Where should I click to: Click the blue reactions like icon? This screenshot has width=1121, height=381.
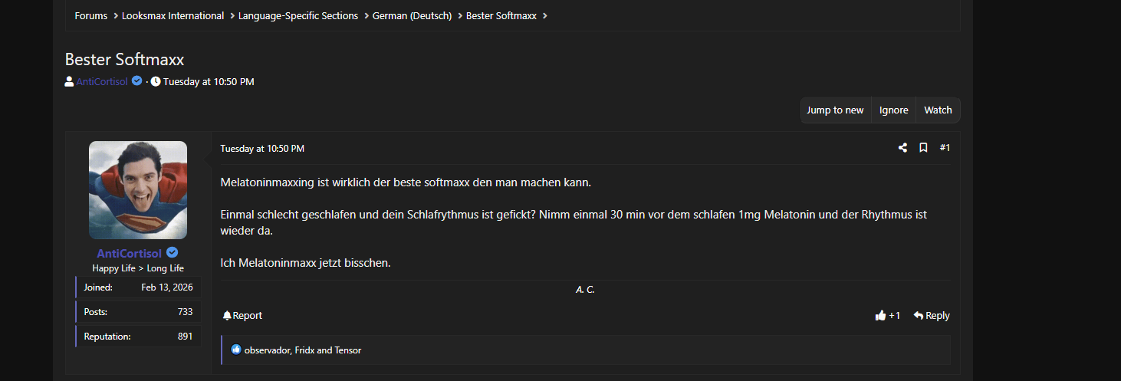click(236, 350)
